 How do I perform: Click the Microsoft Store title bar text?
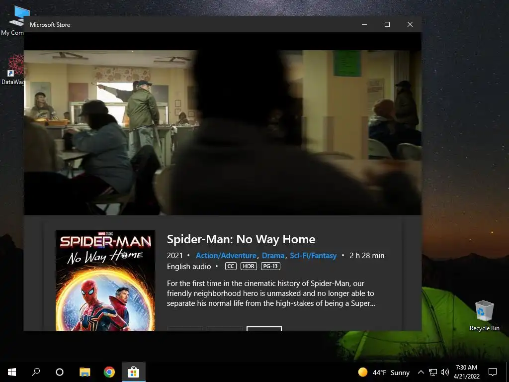[x=50, y=25]
